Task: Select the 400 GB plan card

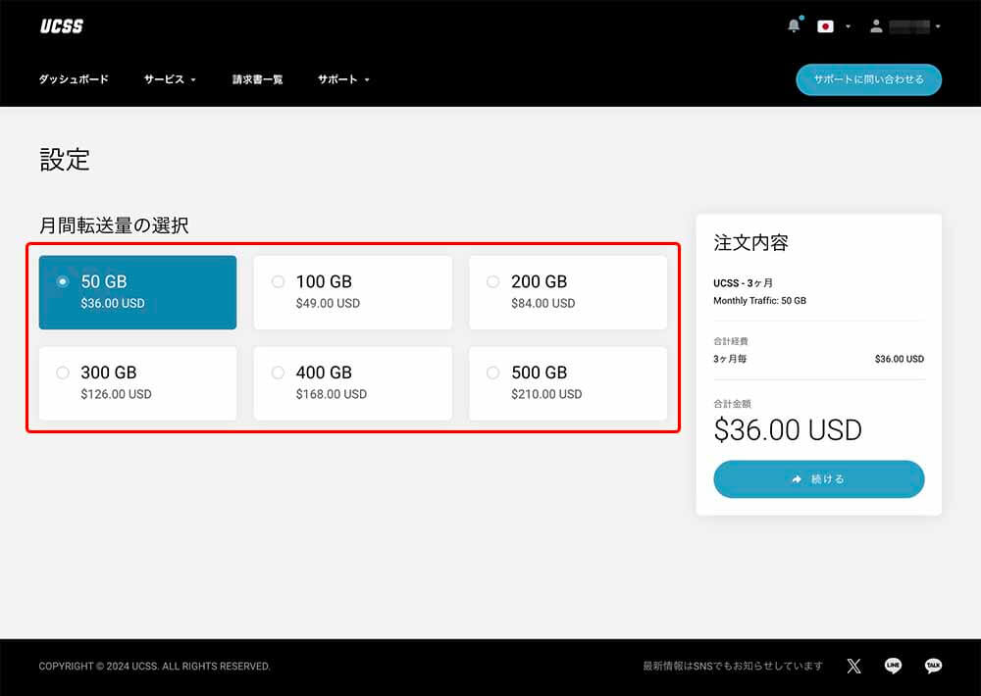Action: (x=353, y=382)
